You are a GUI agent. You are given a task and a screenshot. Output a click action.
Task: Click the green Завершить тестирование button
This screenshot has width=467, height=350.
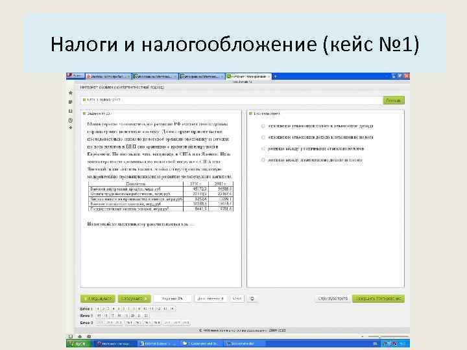pos(378,299)
